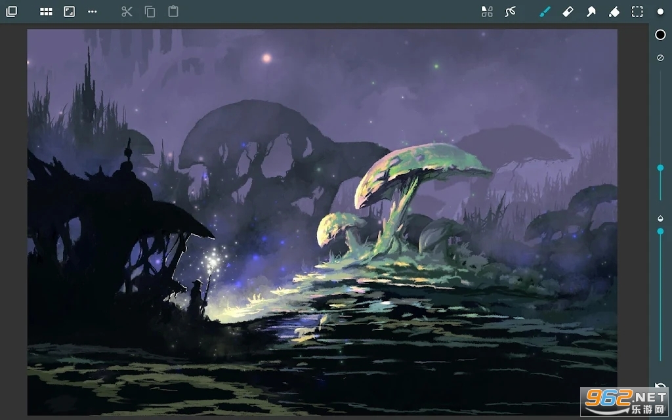The width and height of the screenshot is (672, 420).
Task: Toggle fullscreen canvas mode
Action: pos(69,12)
